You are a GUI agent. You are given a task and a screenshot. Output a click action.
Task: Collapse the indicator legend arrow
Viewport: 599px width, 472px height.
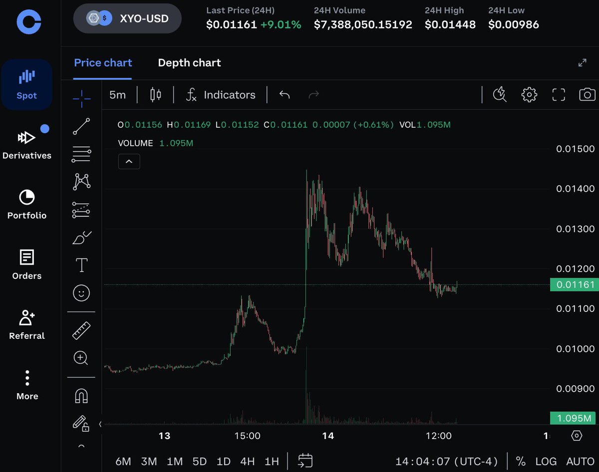coord(129,162)
